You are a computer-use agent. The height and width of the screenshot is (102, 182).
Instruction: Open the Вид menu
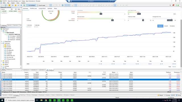click(x=8, y=3)
